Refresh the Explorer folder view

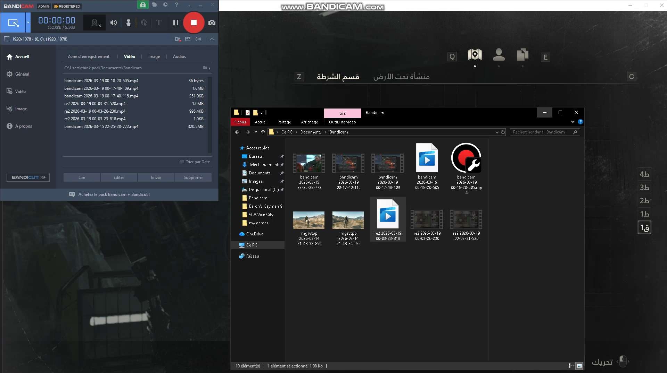[503, 132]
